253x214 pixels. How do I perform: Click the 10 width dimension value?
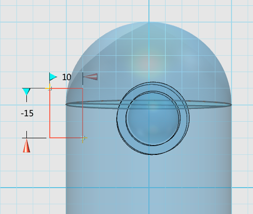pos(66,77)
